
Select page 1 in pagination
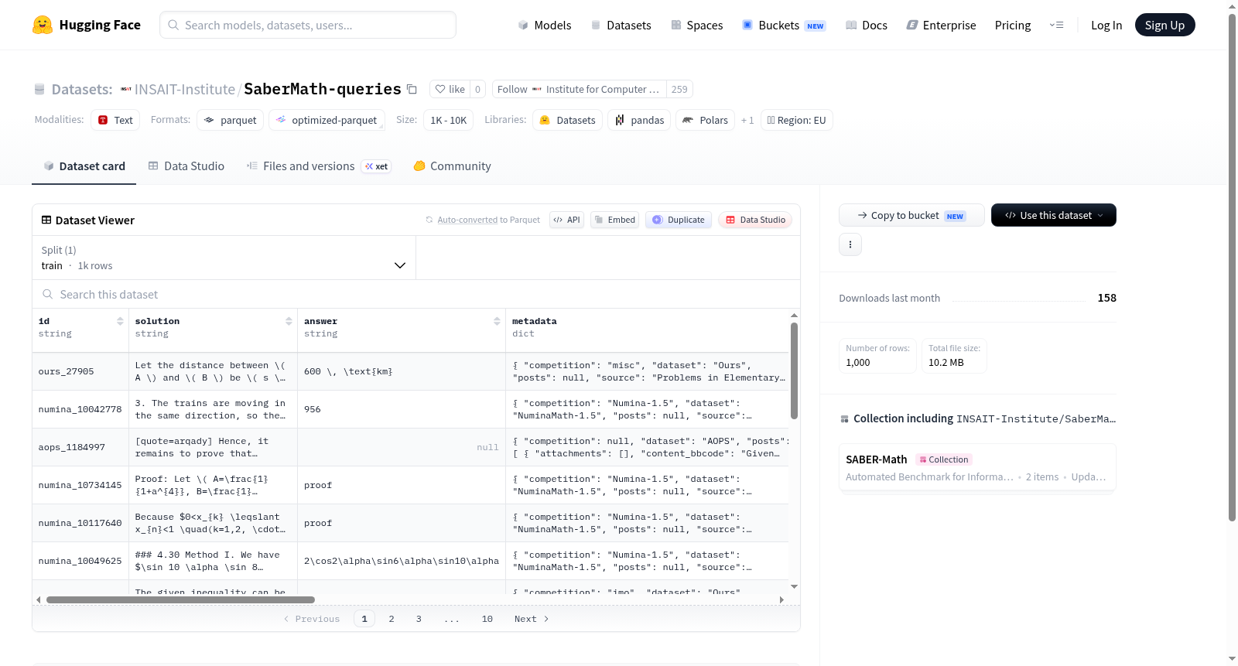[x=364, y=619]
